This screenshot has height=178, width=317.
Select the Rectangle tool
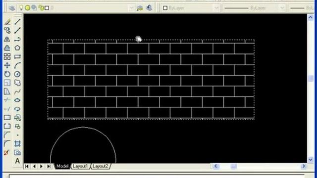pos(17,56)
